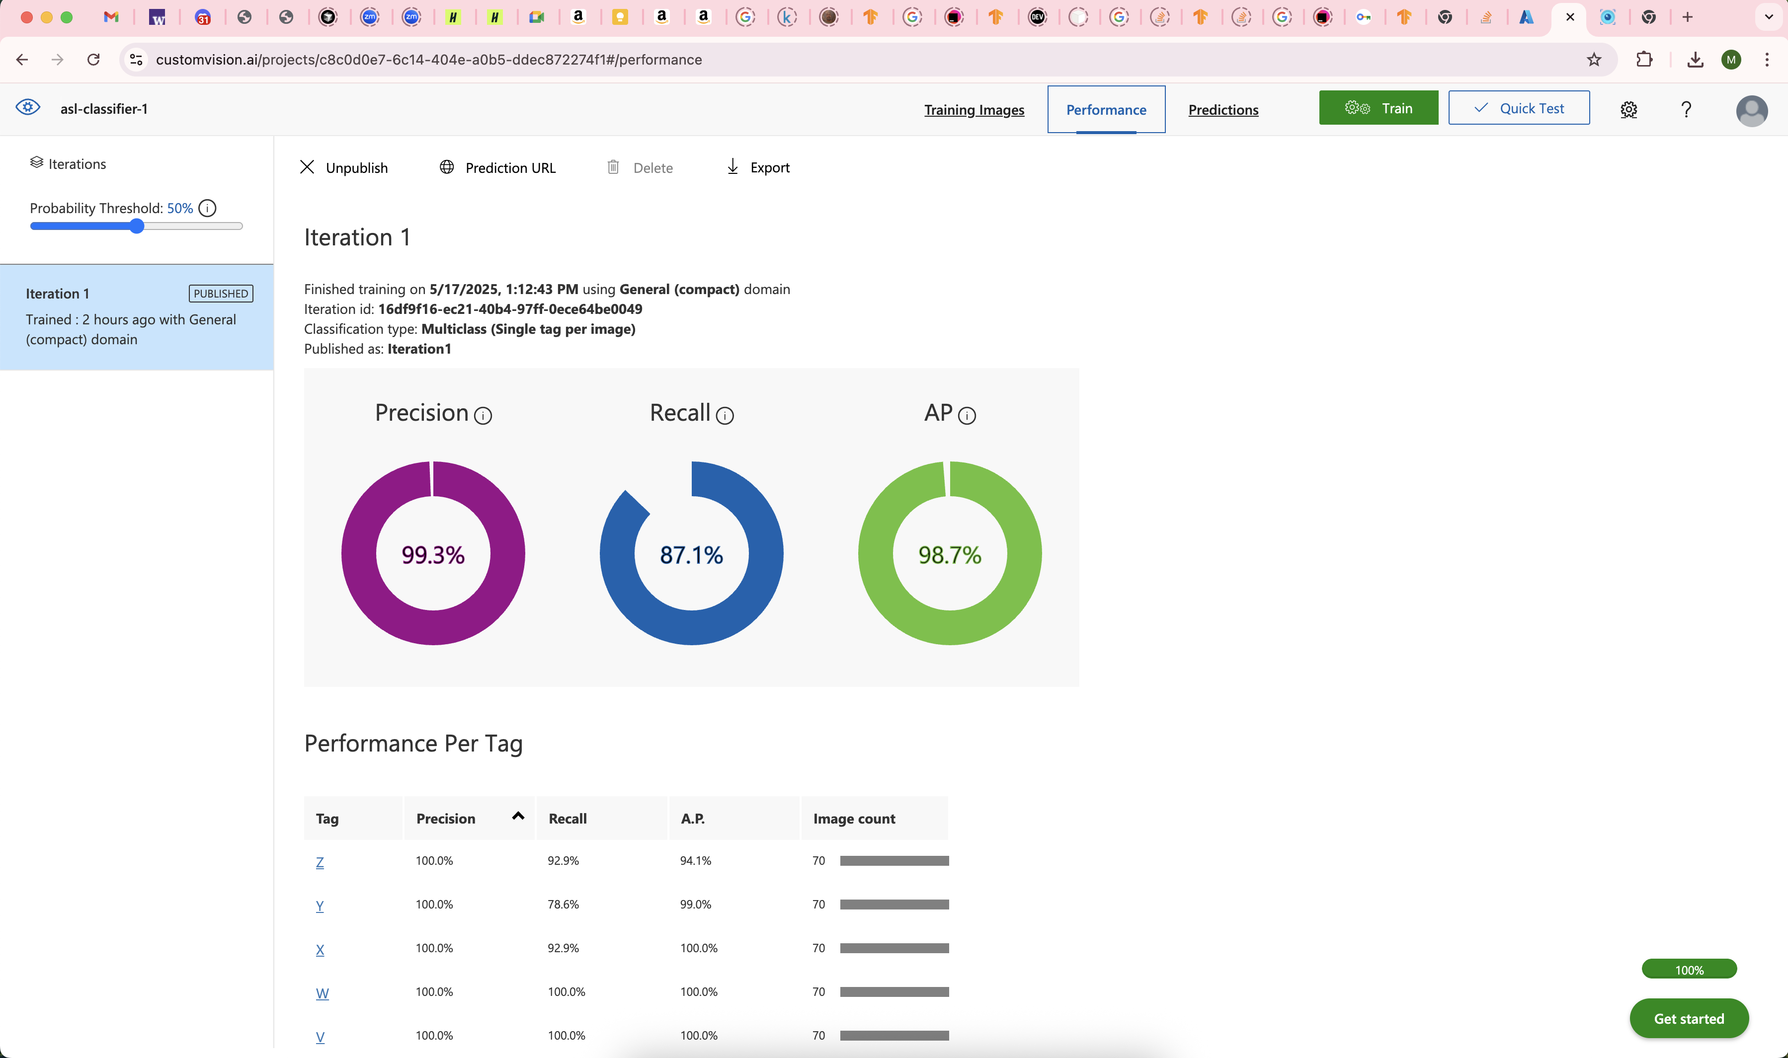1788x1058 pixels.
Task: Switch to Training Images tab
Action: pos(974,110)
